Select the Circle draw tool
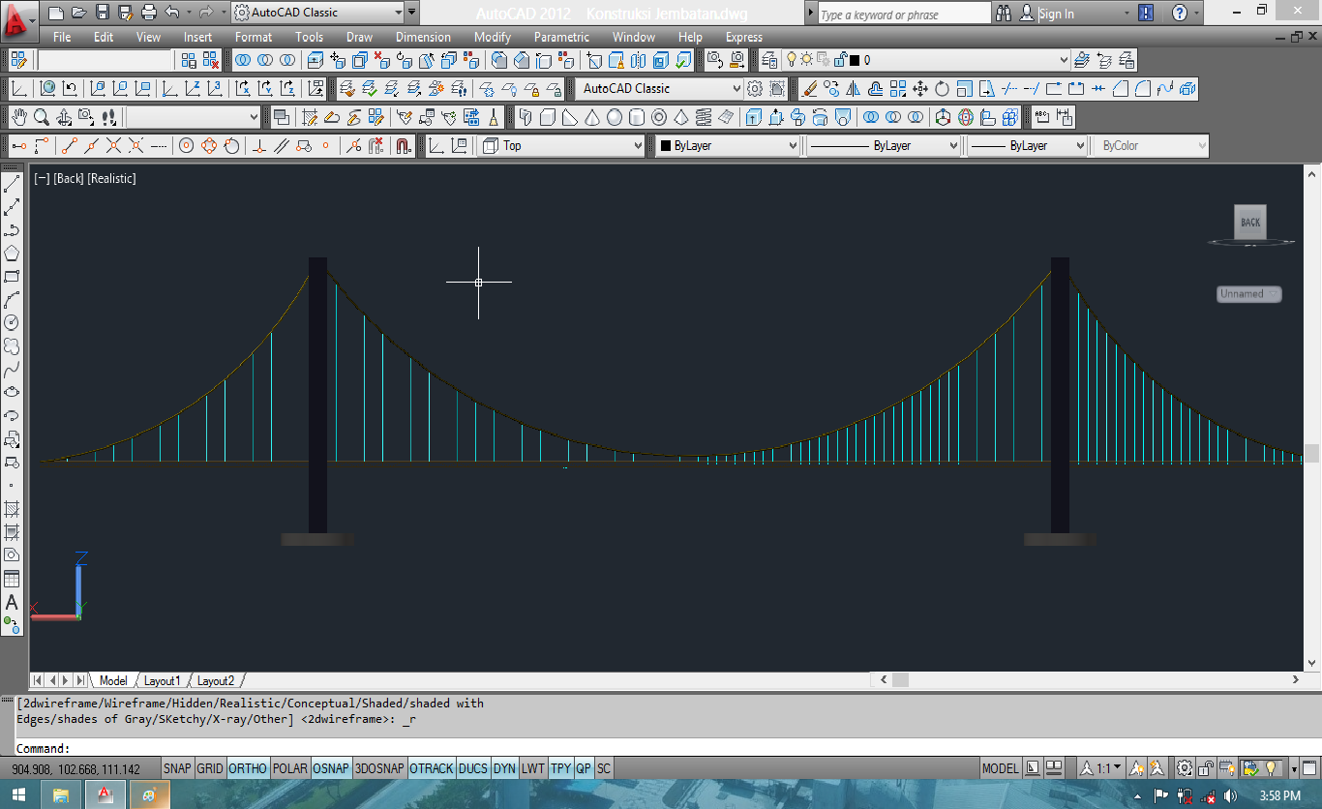 click(12, 323)
